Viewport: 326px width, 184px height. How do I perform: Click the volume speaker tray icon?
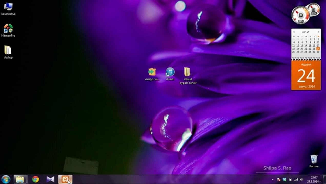[302, 180]
